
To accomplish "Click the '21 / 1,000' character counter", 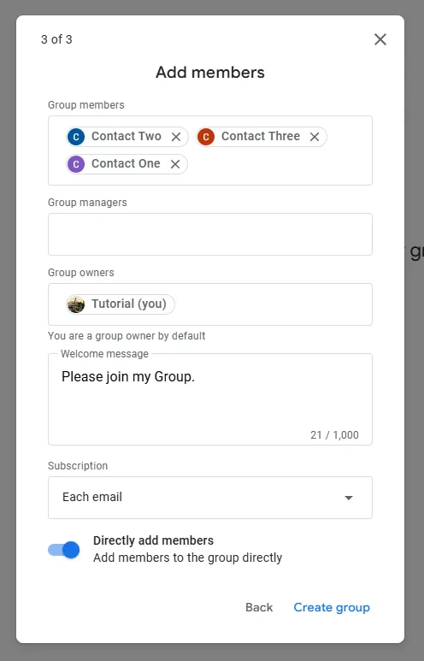I will pyautogui.click(x=334, y=435).
